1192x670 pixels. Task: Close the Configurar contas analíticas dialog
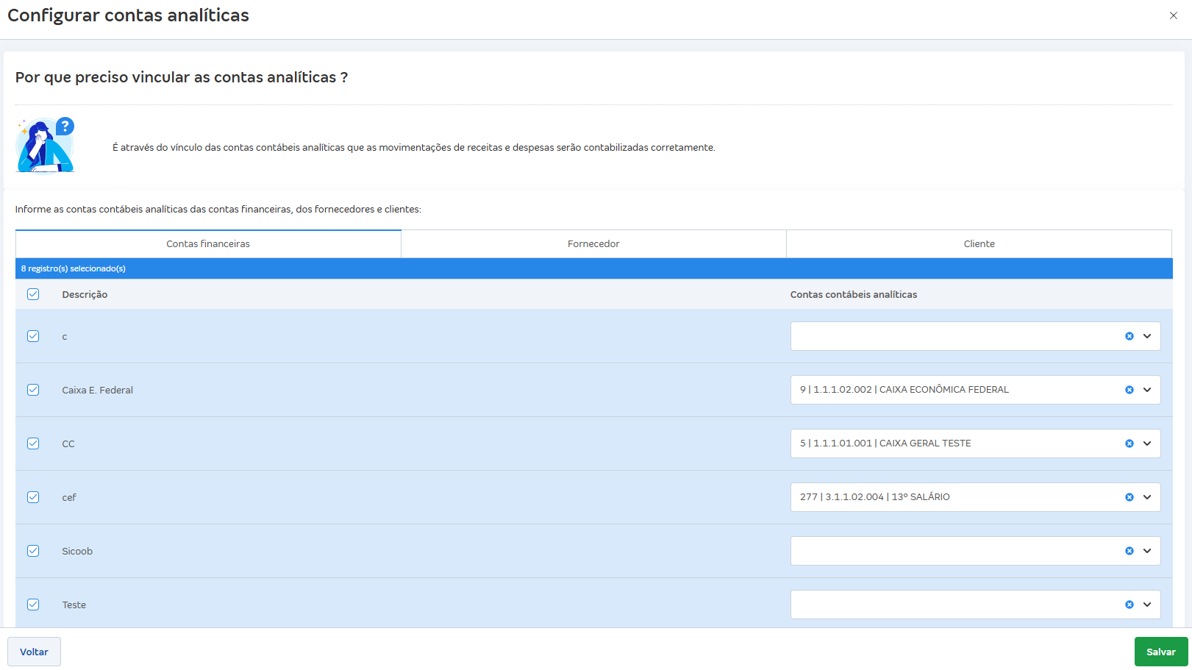[x=1174, y=15]
